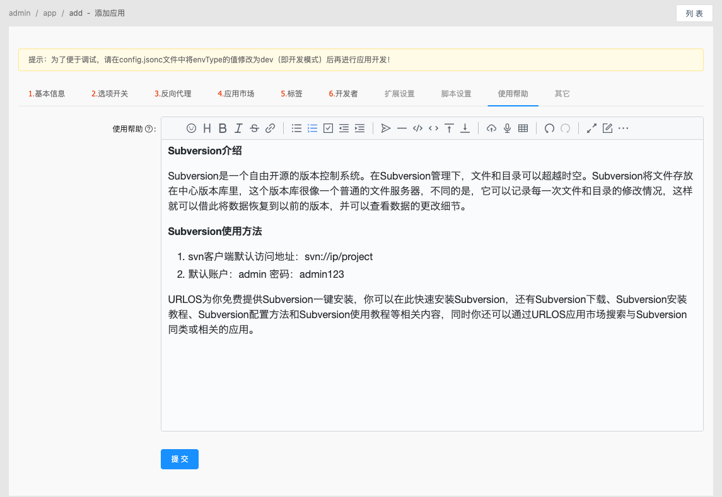This screenshot has width=722, height=497.
Task: Click the svn://ip/project list item
Action: [281, 257]
